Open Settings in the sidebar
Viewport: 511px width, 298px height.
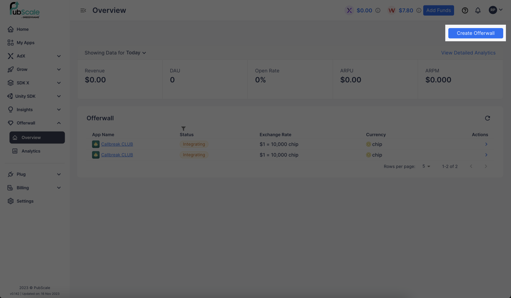point(25,201)
